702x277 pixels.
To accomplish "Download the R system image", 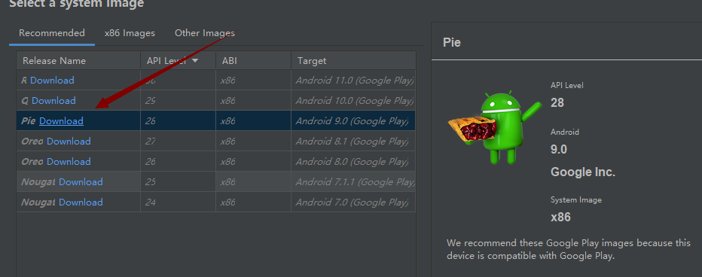I will point(52,81).
